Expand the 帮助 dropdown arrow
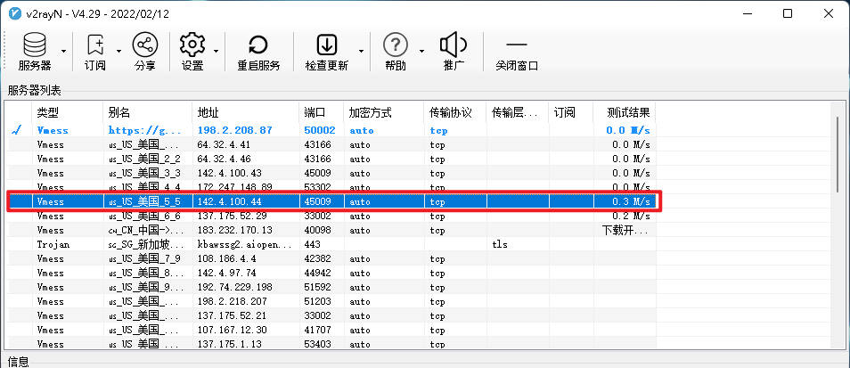Viewport: 850px width, 368px height. click(x=421, y=52)
